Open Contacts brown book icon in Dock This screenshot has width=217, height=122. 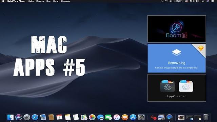[51, 117]
